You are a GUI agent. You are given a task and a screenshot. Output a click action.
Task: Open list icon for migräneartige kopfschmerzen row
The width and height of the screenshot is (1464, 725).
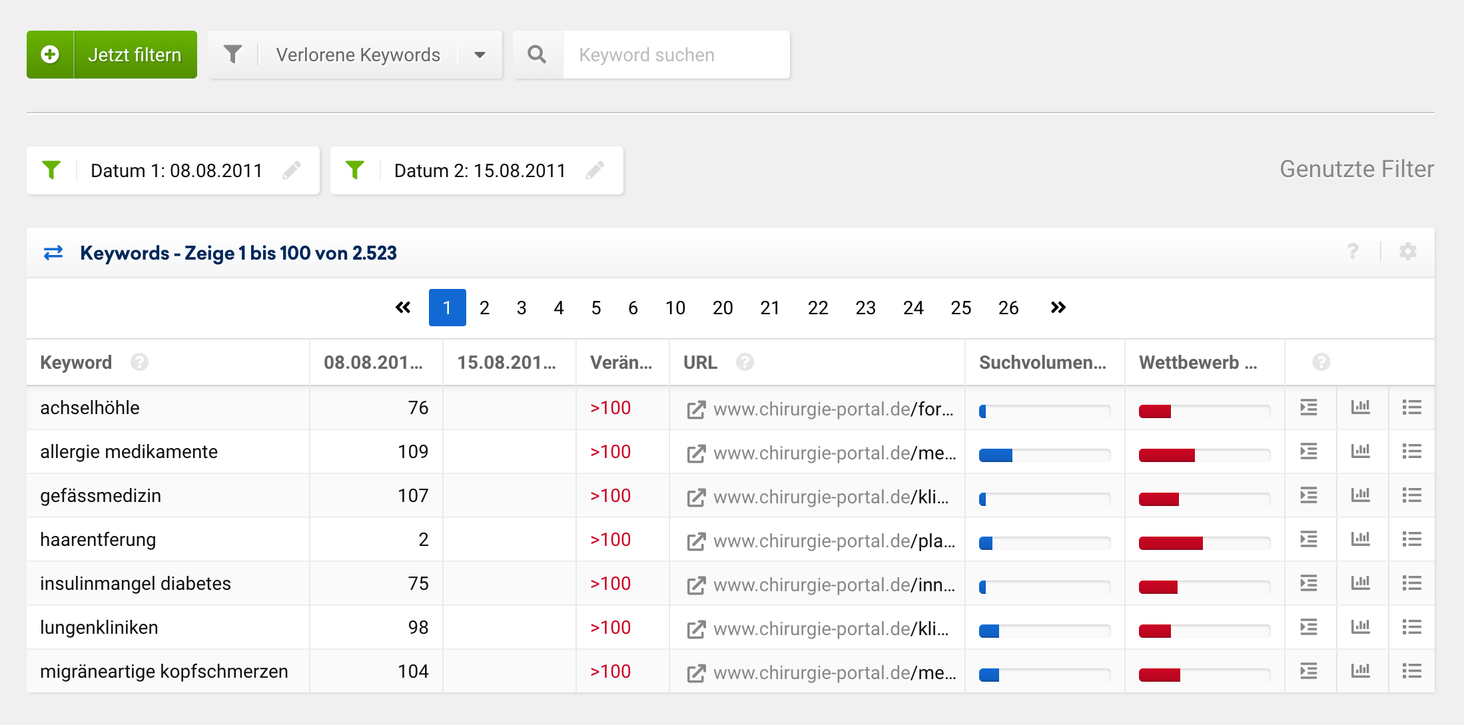1412,671
